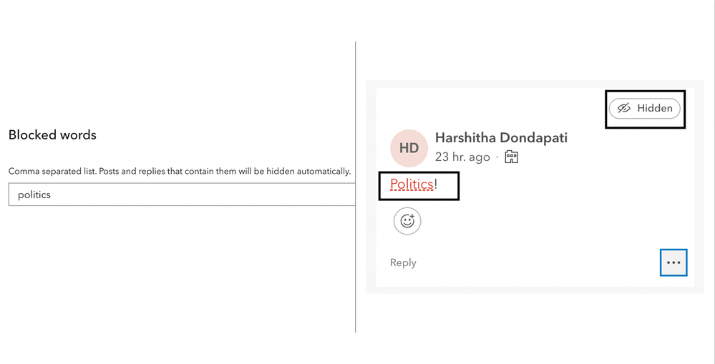This screenshot has width=715, height=364.
Task: Click the organization building icon
Action: pos(512,157)
